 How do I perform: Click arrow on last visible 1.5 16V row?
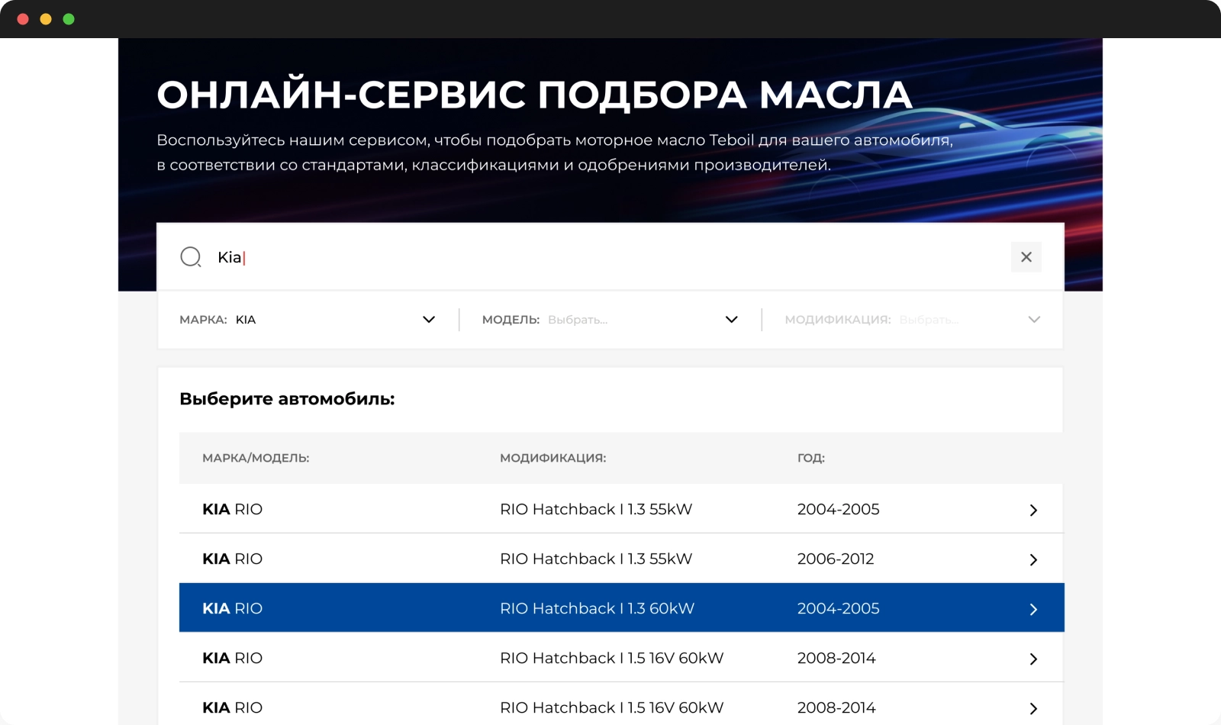[1033, 708]
